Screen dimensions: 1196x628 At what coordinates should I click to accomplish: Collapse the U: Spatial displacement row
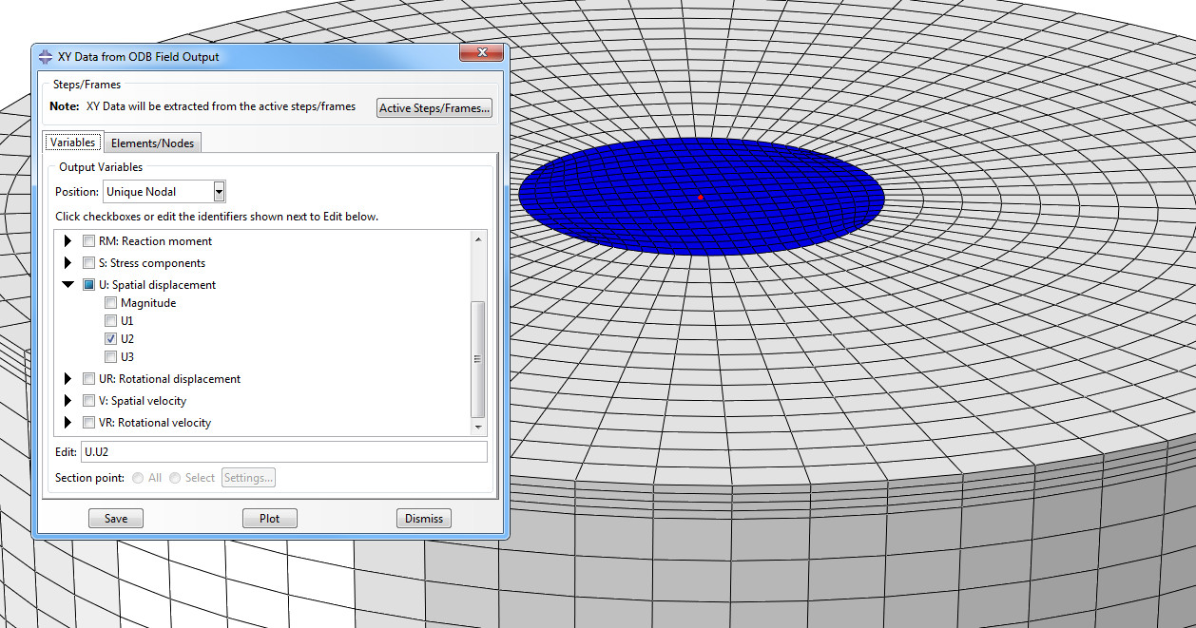pos(68,285)
